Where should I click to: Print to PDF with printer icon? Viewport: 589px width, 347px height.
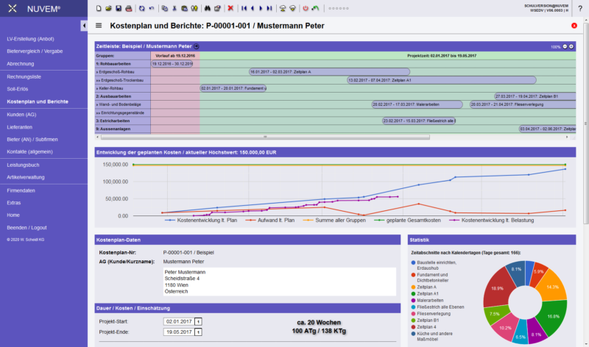(128, 8)
